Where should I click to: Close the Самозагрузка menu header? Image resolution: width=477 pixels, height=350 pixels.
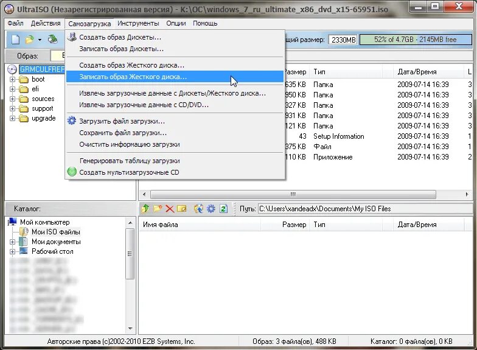tap(89, 23)
